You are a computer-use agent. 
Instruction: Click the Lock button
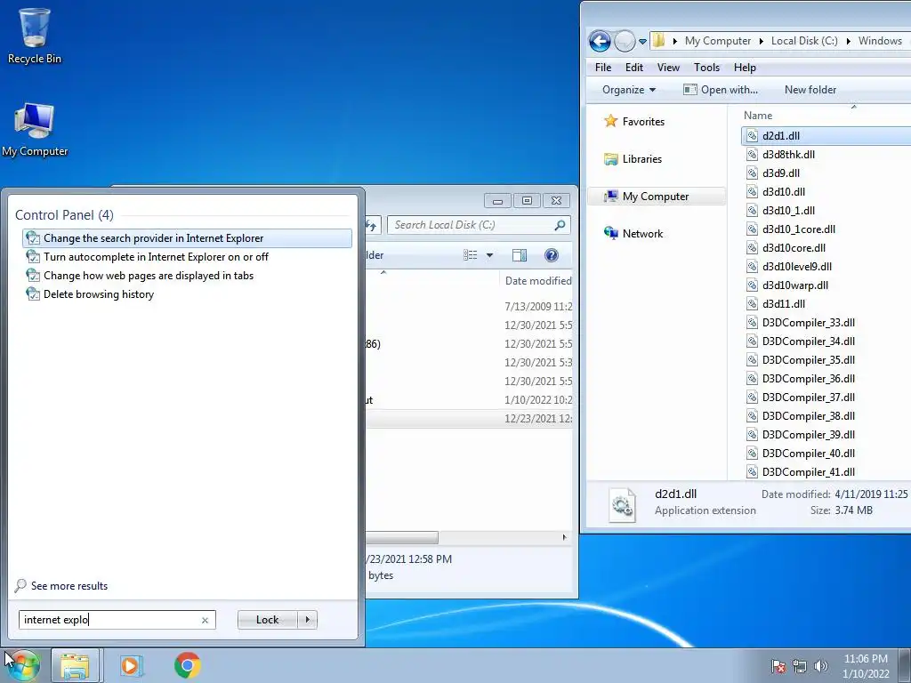[267, 620]
